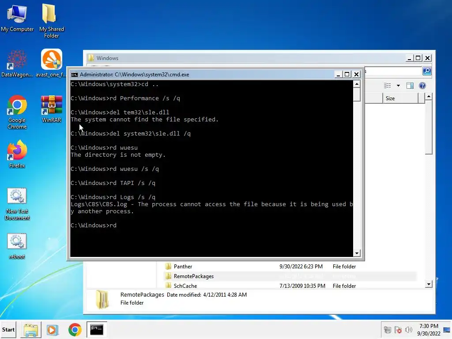Click the Explorer file list scrollbar thumb
This screenshot has height=339, width=452.
click(x=429, y=128)
